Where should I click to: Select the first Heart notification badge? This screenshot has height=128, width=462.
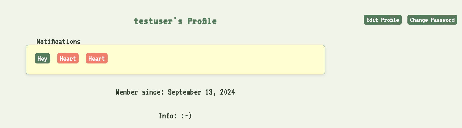pos(68,59)
